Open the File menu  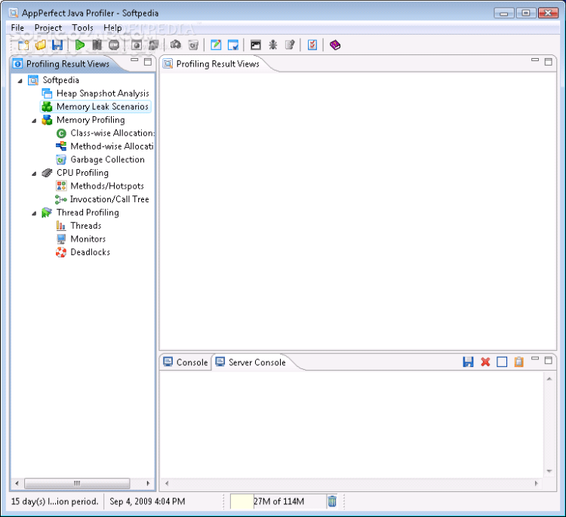click(x=17, y=28)
